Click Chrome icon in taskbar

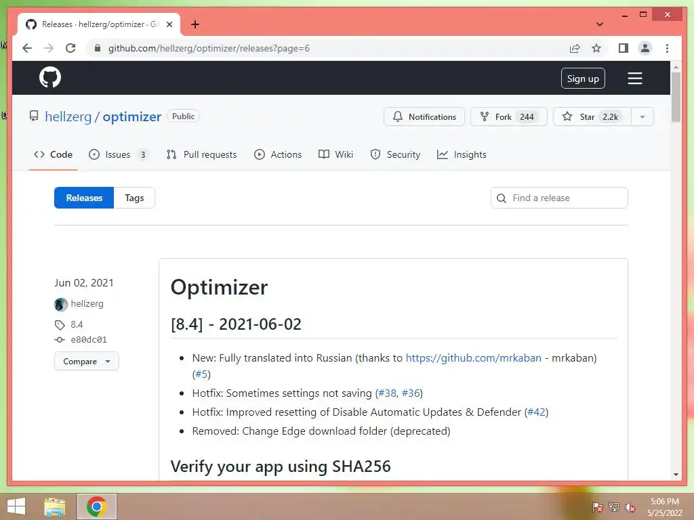click(x=96, y=506)
